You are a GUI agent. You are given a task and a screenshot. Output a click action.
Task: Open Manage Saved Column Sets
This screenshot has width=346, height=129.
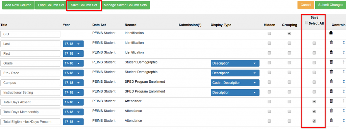[x=125, y=5]
